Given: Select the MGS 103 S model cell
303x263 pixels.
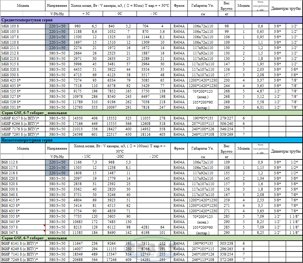Looking at the screenshot, I should [23, 26].
